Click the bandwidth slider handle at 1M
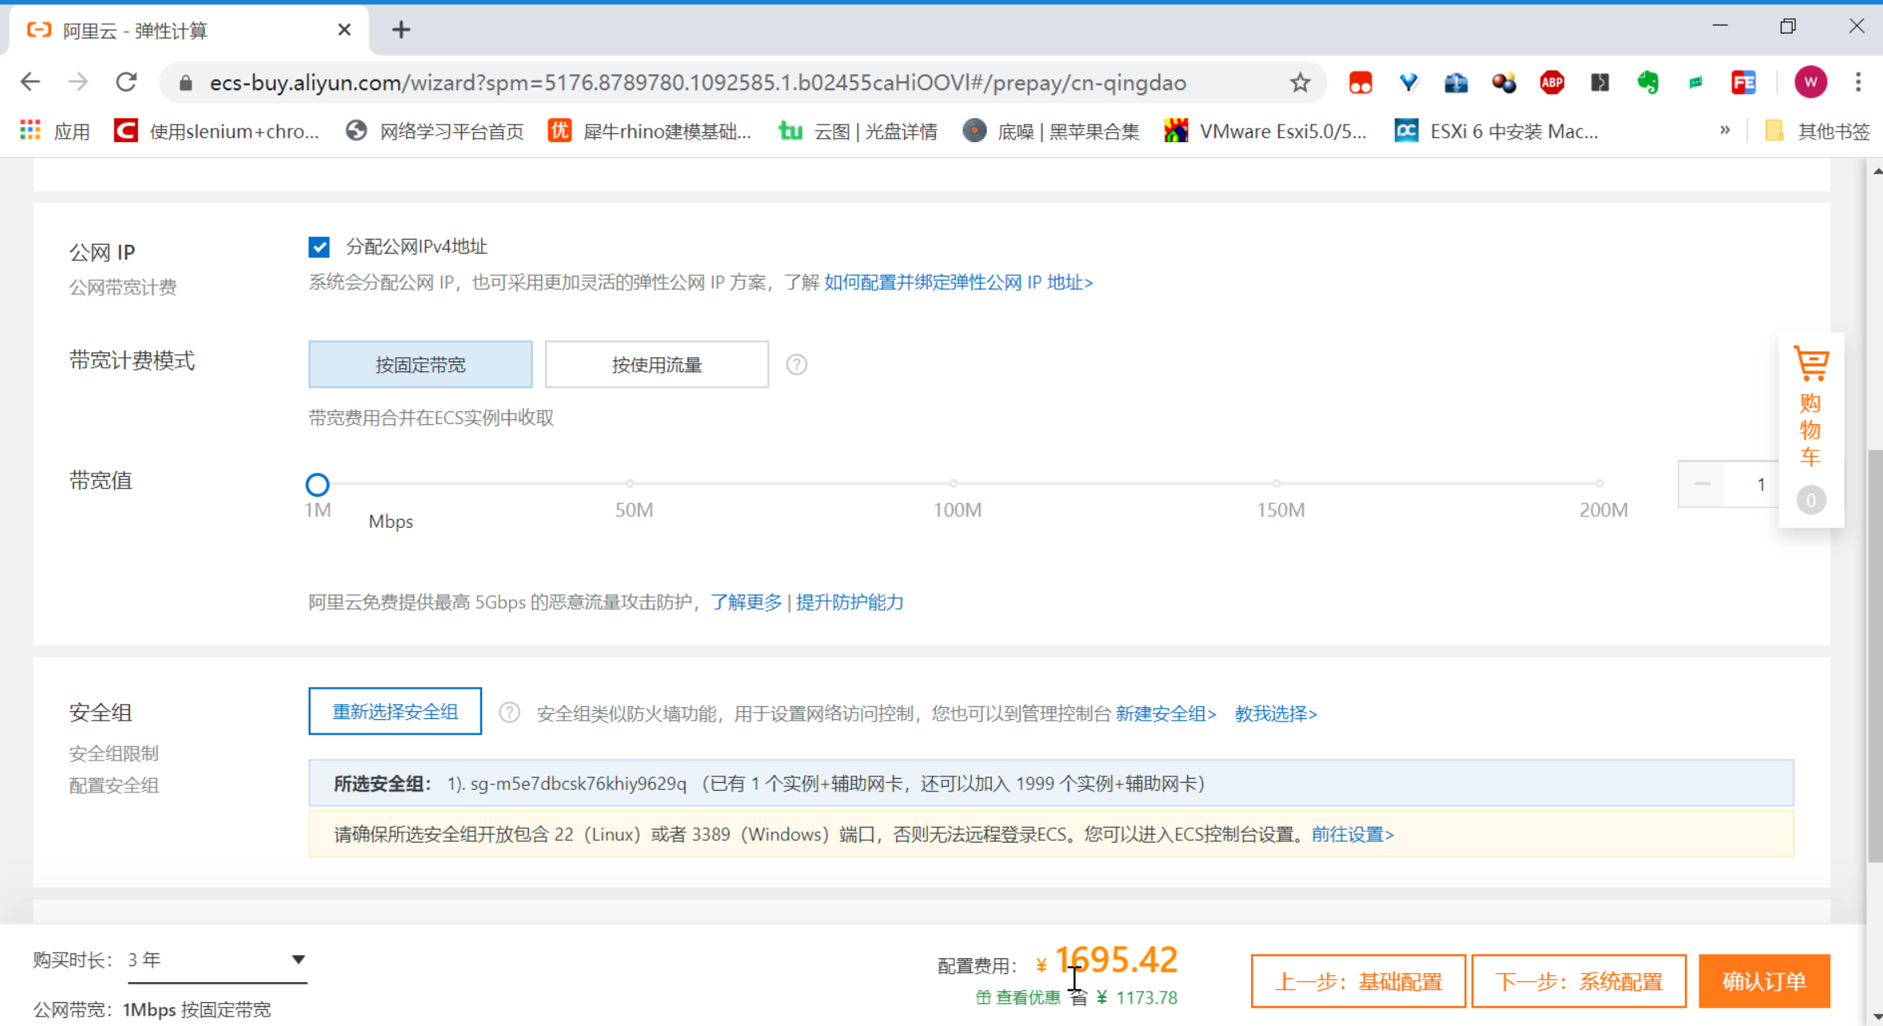Viewport: 1883px width, 1026px height. tap(318, 484)
